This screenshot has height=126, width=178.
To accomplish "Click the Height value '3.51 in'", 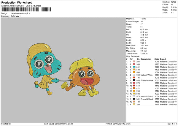I will [174, 7].
